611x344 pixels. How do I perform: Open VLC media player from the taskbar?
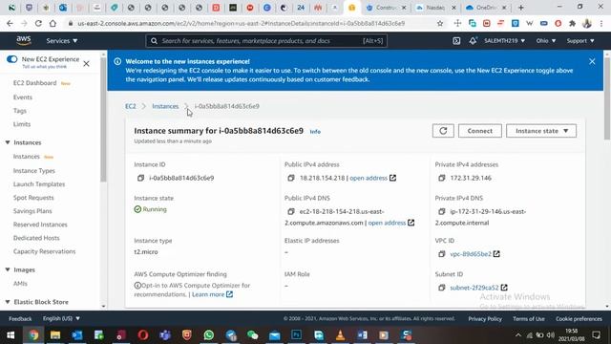click(x=340, y=335)
